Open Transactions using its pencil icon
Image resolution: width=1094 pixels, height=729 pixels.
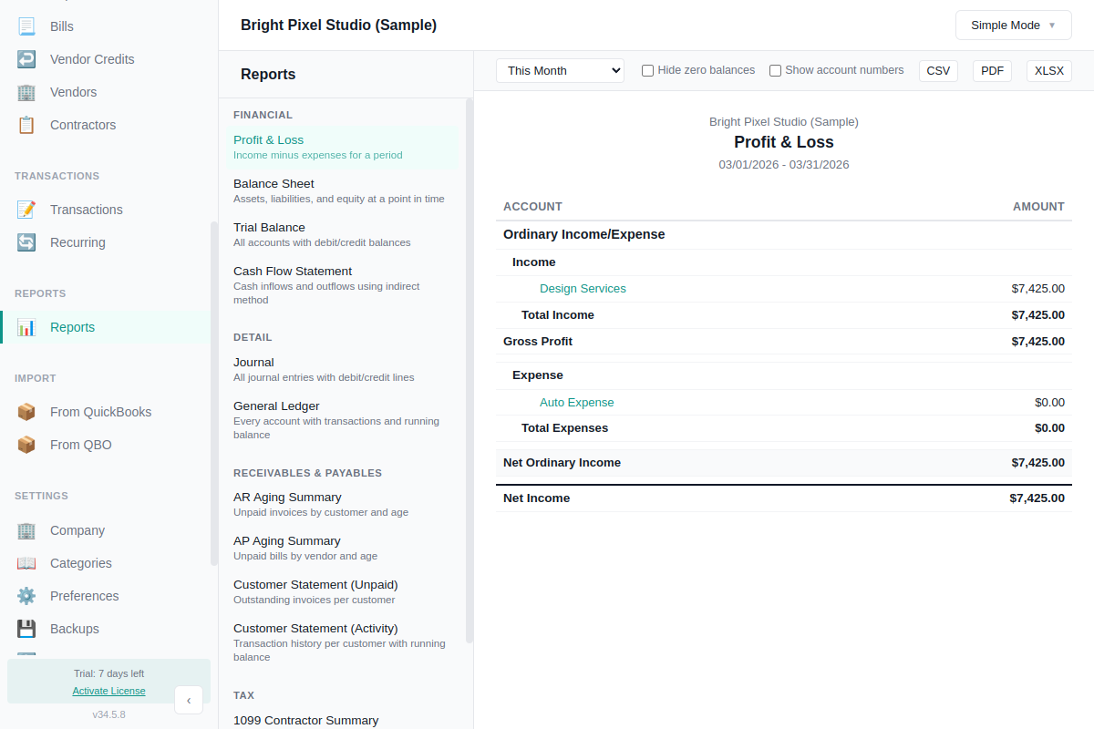click(26, 209)
